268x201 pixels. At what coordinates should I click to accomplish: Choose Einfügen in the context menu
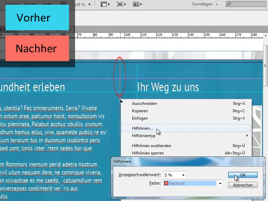[x=186, y=118]
